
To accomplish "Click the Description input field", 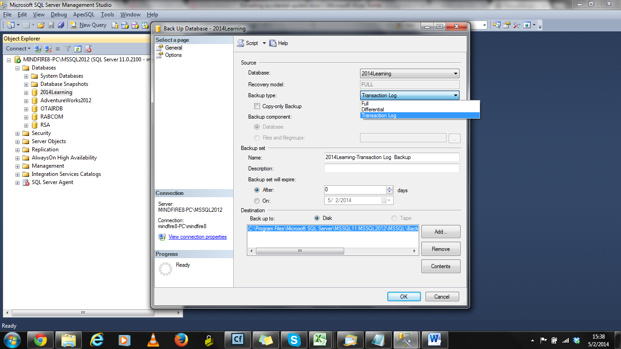I will 392,168.
